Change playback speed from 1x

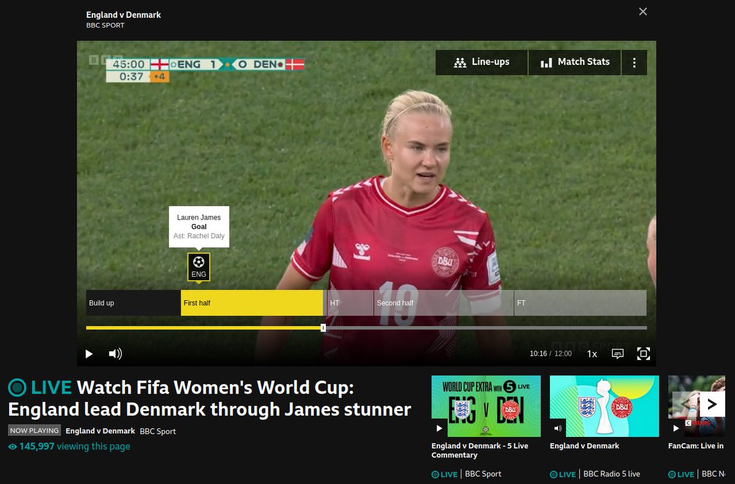(592, 354)
